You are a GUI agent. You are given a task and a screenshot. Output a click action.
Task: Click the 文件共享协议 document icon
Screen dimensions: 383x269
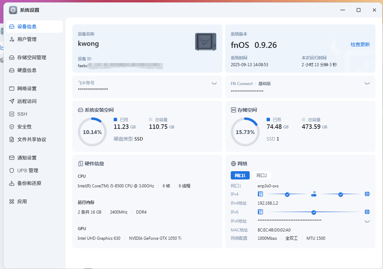click(x=12, y=139)
